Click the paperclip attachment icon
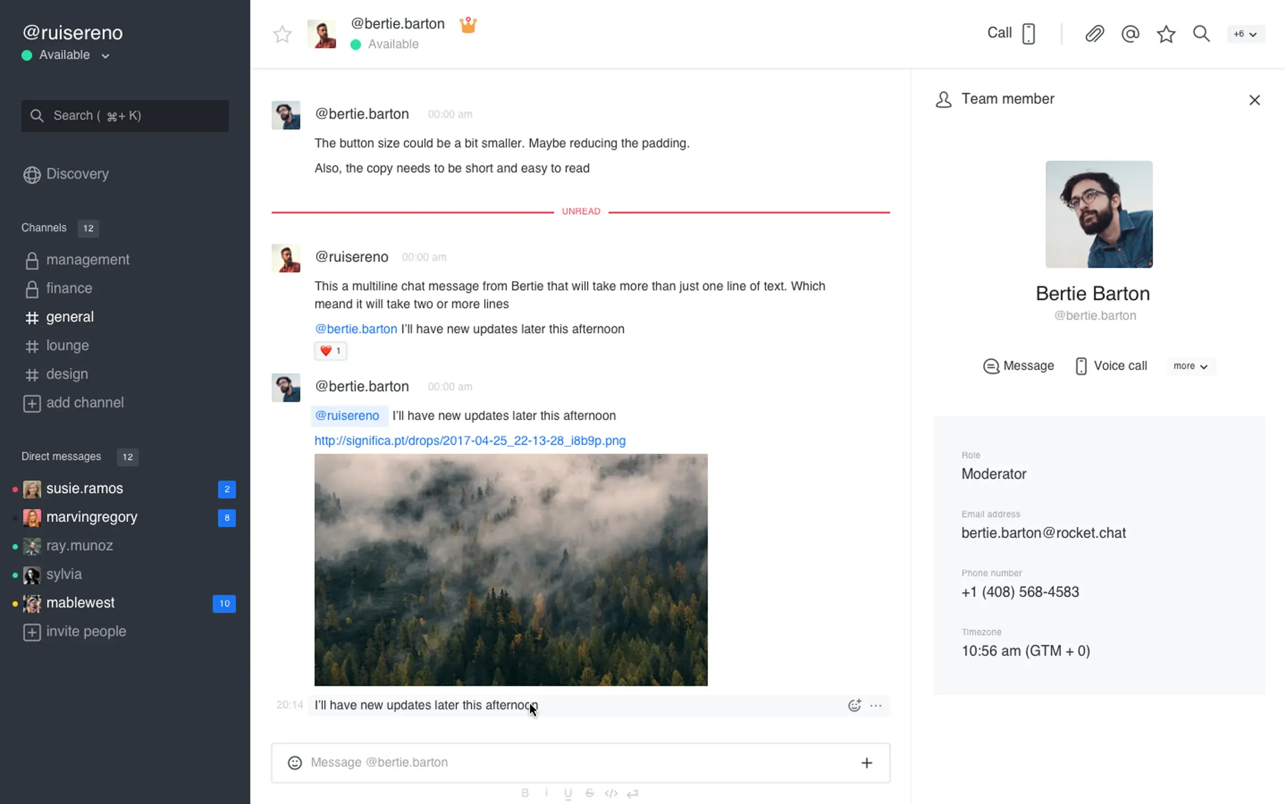 pyautogui.click(x=1094, y=32)
